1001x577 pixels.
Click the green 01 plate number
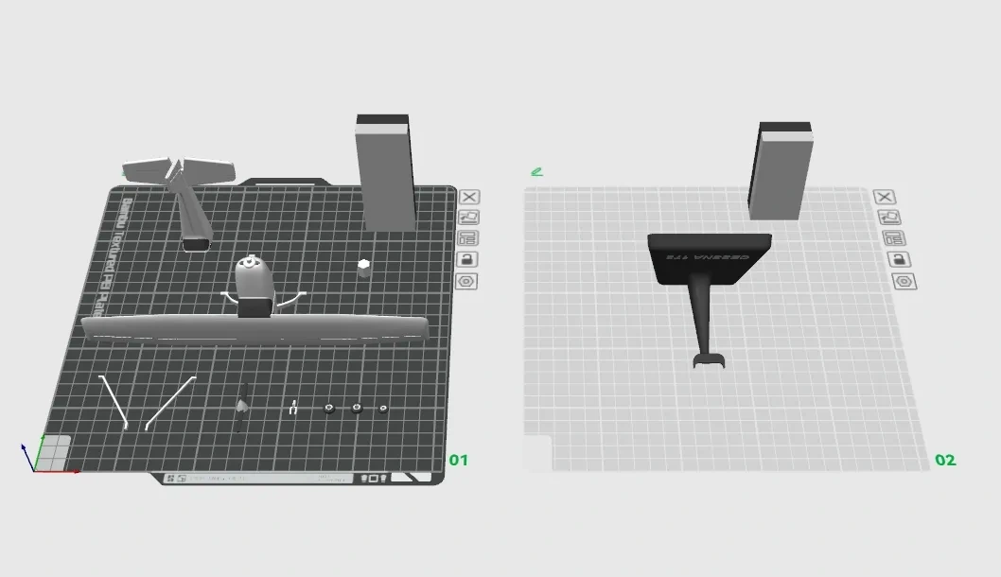coord(458,461)
